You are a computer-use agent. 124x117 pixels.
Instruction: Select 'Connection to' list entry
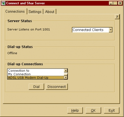(x=36, y=71)
